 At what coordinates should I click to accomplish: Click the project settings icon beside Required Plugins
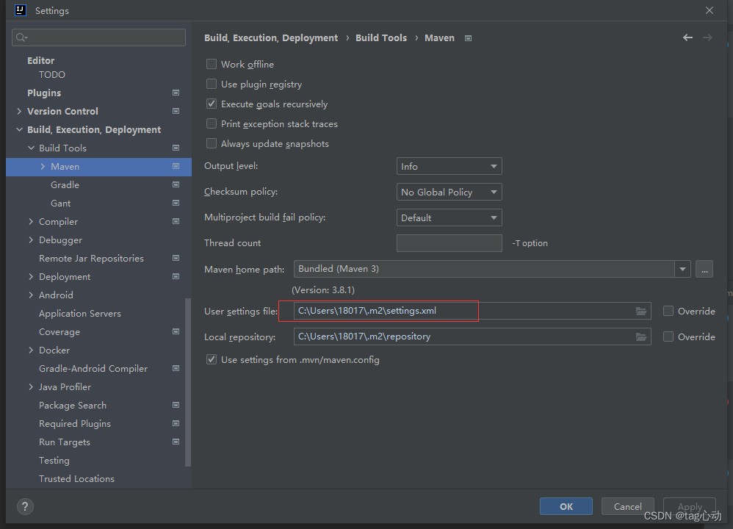[176, 423]
